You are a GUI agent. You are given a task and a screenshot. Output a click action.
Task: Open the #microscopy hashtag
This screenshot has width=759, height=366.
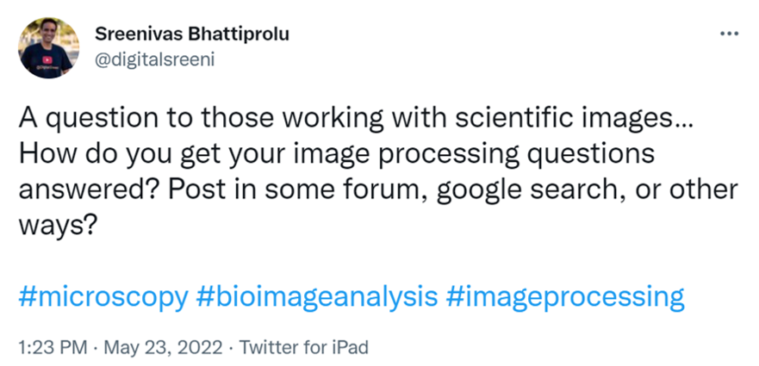(103, 298)
